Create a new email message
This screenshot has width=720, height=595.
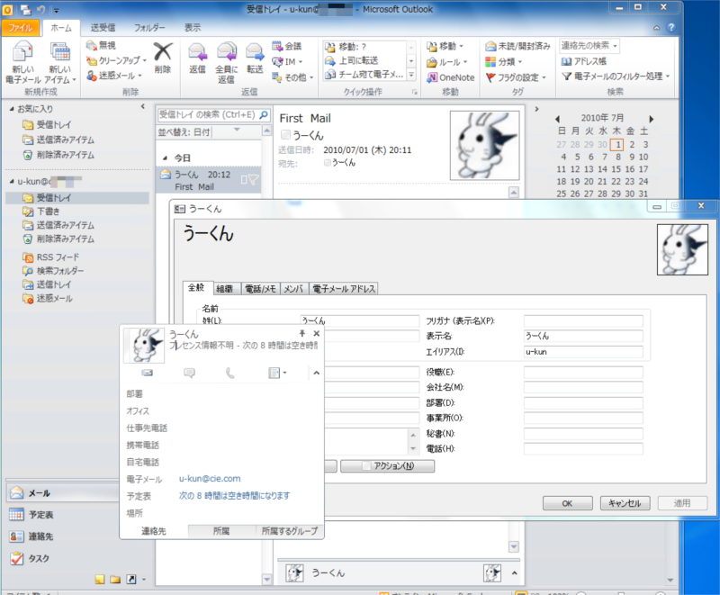pos(22,62)
